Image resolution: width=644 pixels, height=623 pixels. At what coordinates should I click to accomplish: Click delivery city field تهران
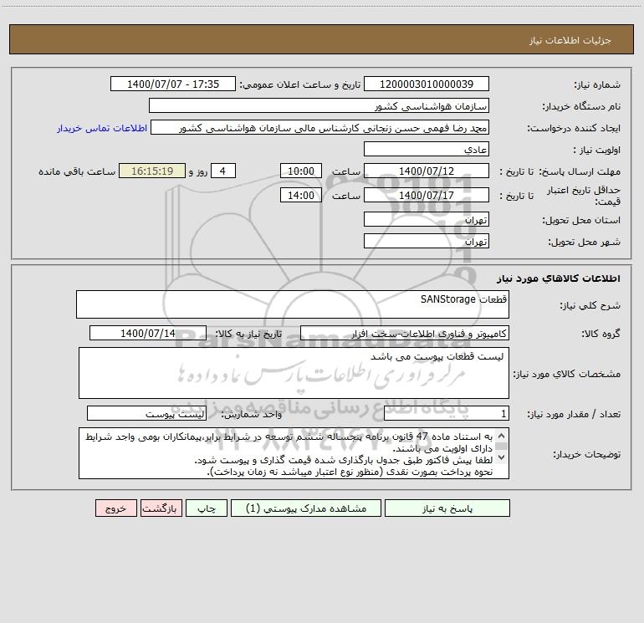(x=427, y=241)
